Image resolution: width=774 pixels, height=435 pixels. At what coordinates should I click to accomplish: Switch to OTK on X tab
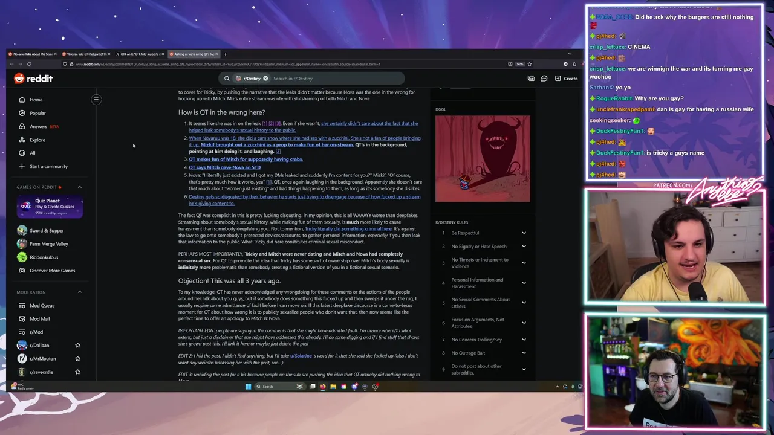pyautogui.click(x=139, y=54)
